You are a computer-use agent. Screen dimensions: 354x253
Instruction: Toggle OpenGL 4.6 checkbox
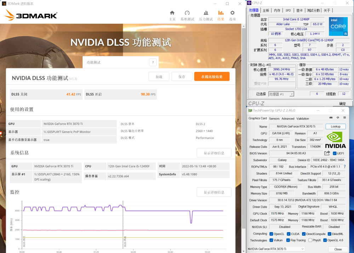[325, 240]
